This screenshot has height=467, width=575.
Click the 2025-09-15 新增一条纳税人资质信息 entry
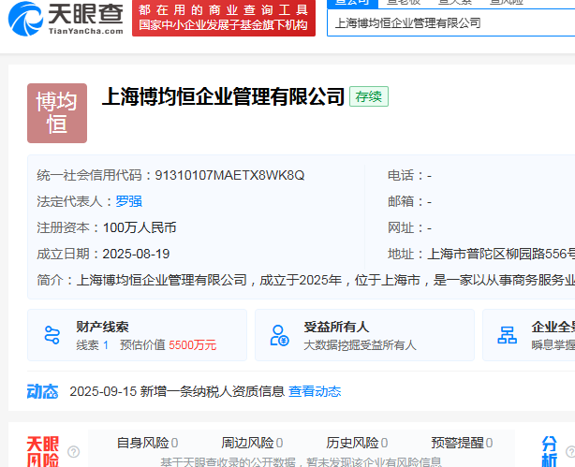pos(177,391)
